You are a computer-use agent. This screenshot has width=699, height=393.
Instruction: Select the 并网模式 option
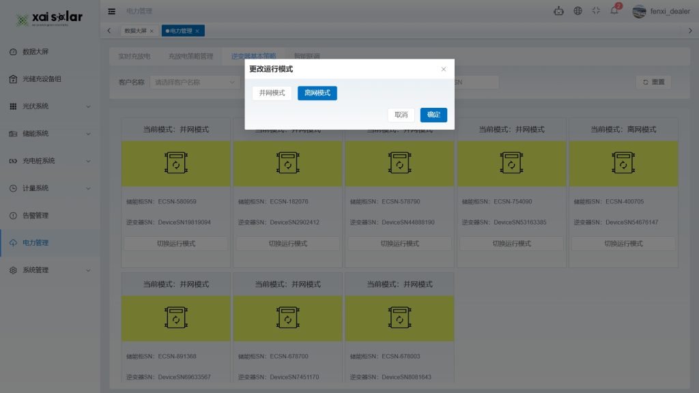coord(272,93)
